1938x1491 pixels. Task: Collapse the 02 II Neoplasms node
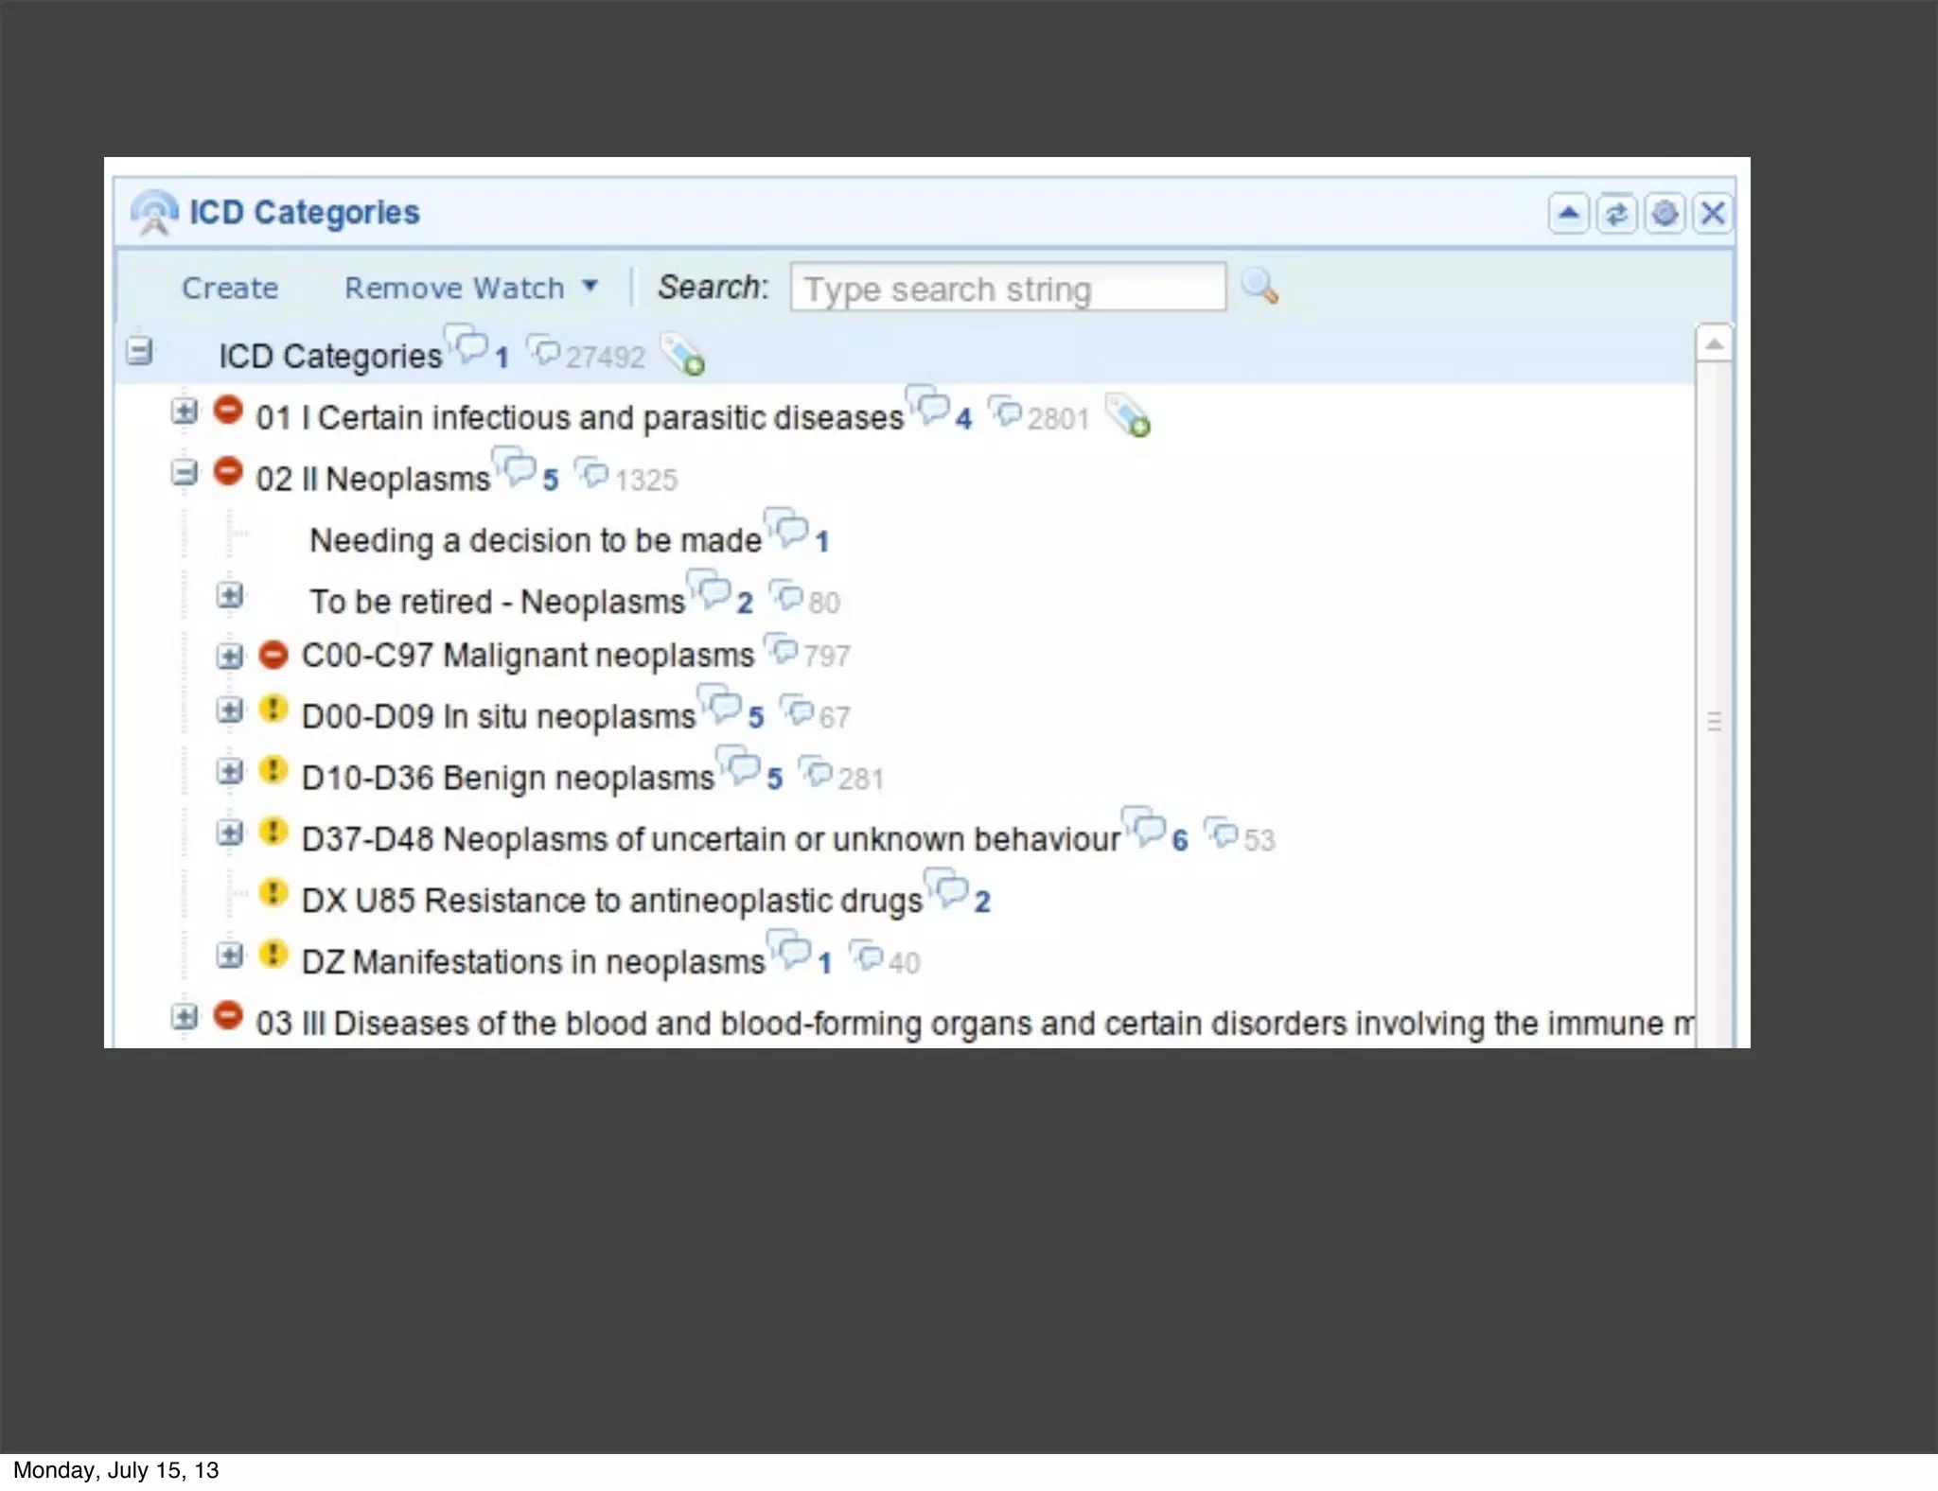coord(185,472)
